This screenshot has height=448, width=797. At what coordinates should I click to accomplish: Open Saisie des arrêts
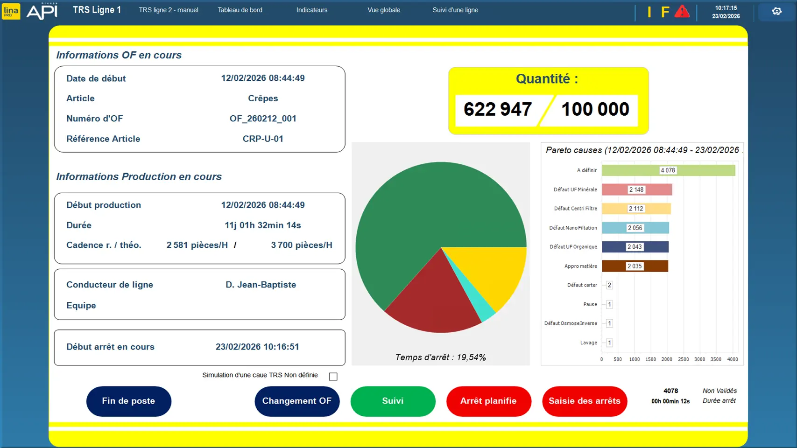coord(584,401)
